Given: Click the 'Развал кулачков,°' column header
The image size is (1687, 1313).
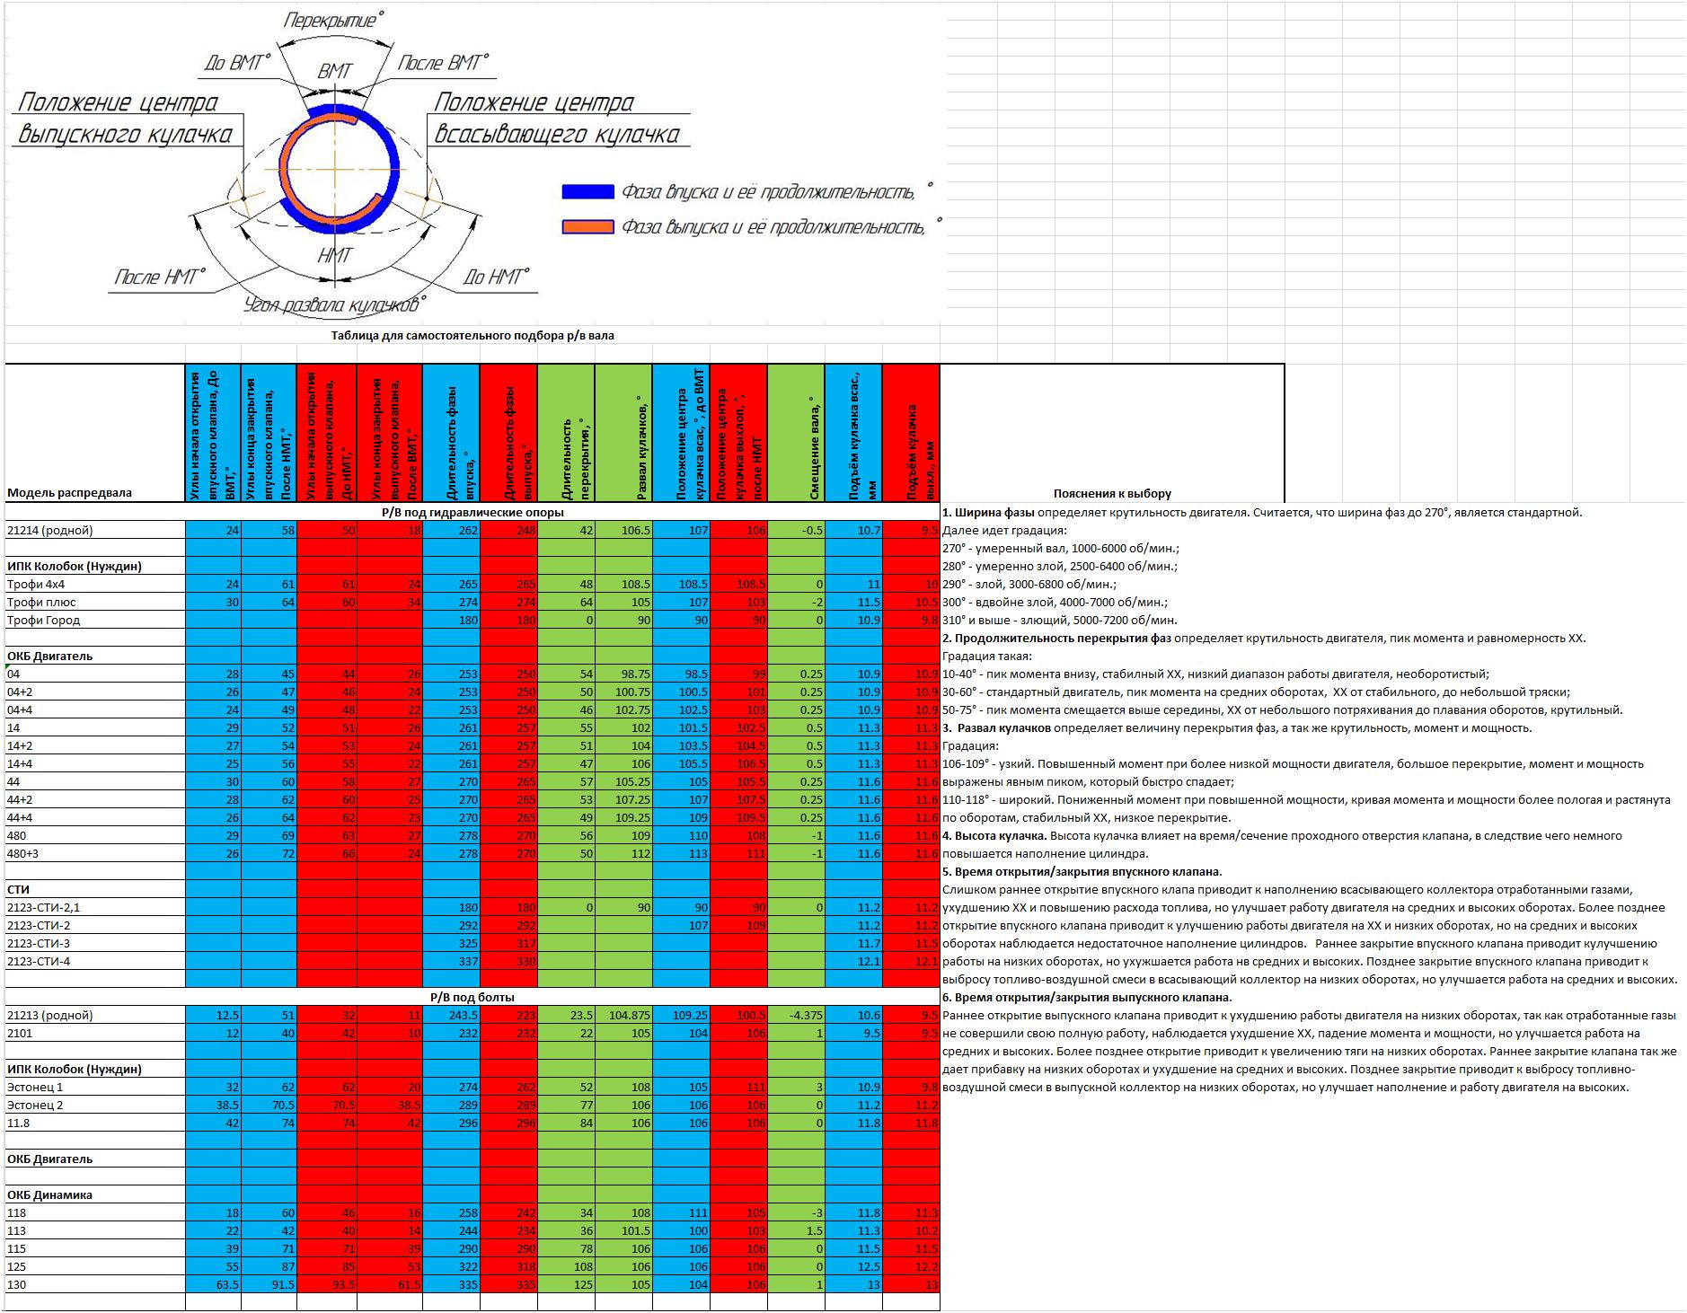Looking at the screenshot, I should 623,433.
